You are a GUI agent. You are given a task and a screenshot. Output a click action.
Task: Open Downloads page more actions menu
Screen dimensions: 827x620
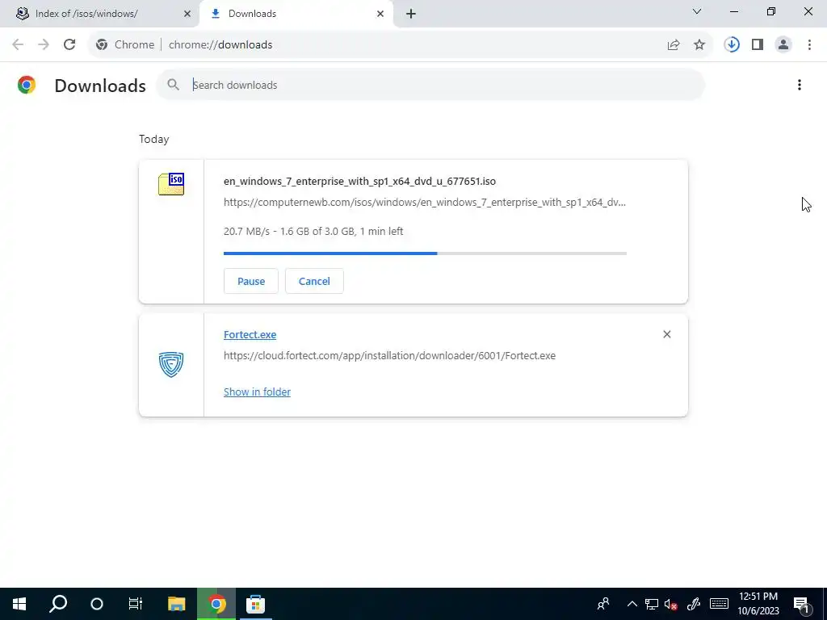tap(799, 85)
